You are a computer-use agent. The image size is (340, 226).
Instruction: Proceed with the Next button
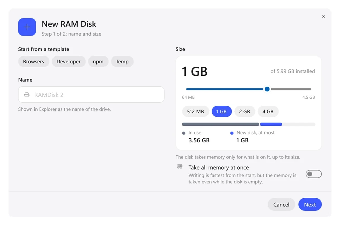pos(310,205)
